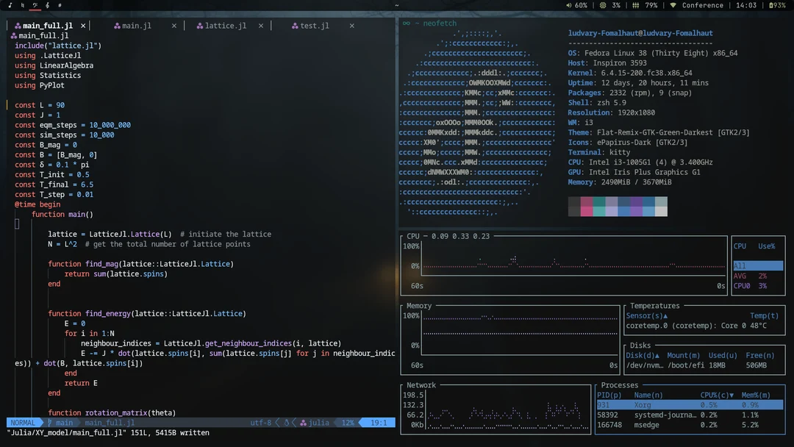This screenshot has height=447, width=794.
Task: Switch to the lattice.jl tab
Action: click(222, 25)
